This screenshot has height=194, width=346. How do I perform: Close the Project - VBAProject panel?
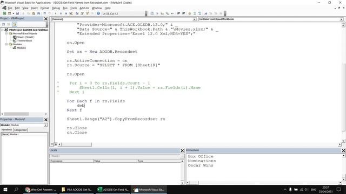[x=46, y=19]
